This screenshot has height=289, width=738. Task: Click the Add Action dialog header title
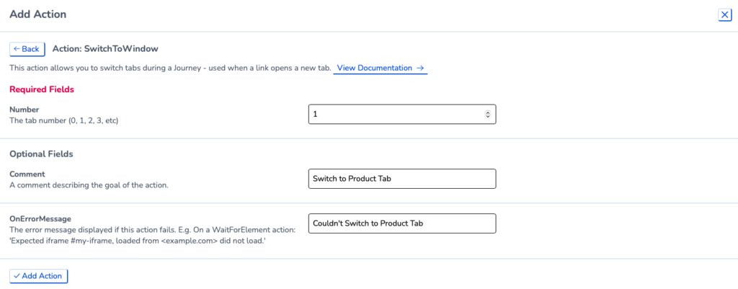click(x=38, y=14)
